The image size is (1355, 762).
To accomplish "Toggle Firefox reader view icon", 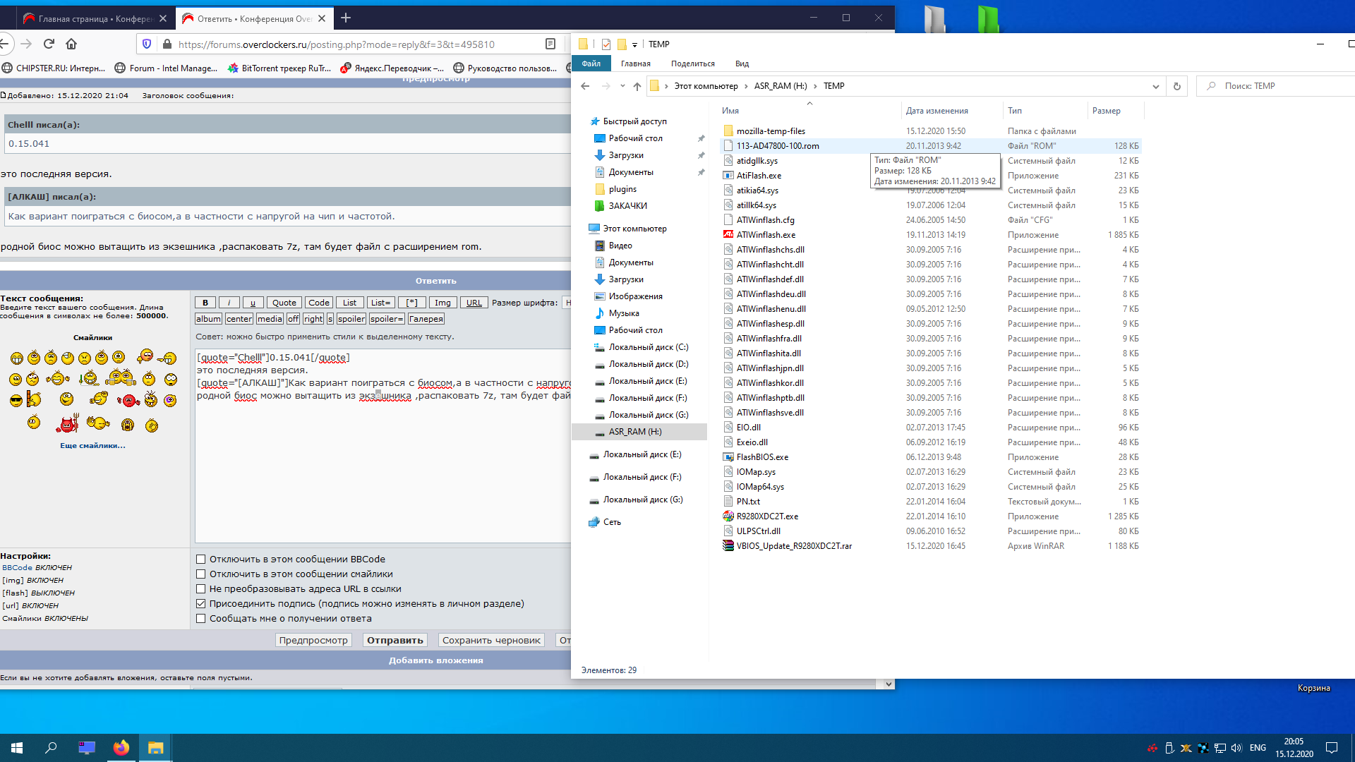I will pyautogui.click(x=550, y=44).
